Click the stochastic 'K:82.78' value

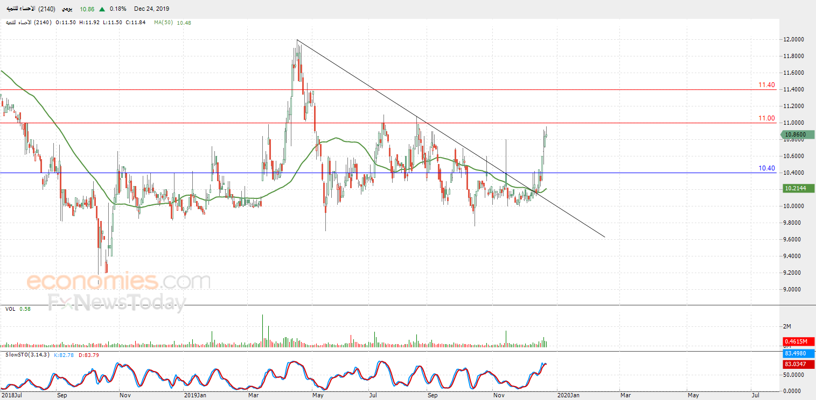click(x=64, y=355)
